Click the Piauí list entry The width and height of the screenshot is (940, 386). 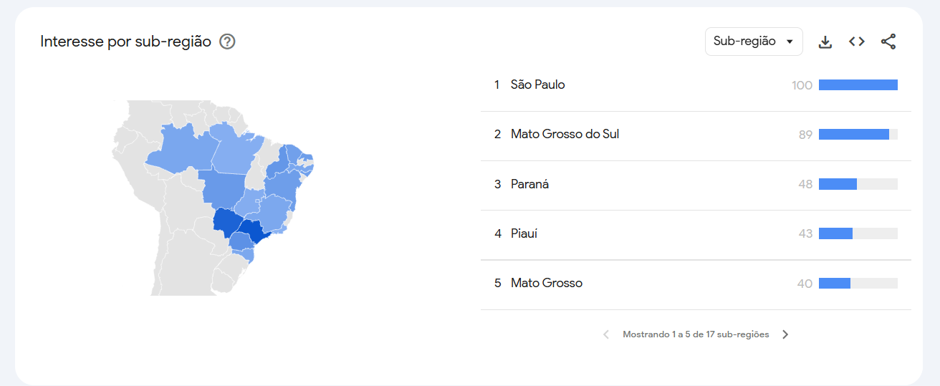click(x=524, y=234)
